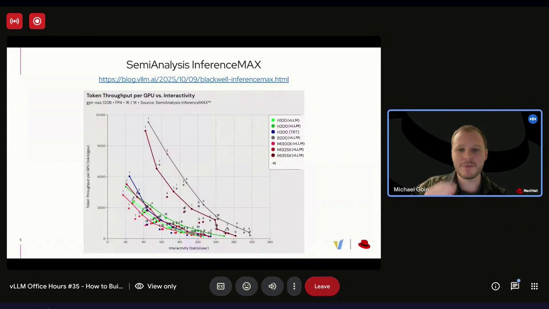
Task: Click the B200 (vLLM) legend entry
Action: (286, 138)
